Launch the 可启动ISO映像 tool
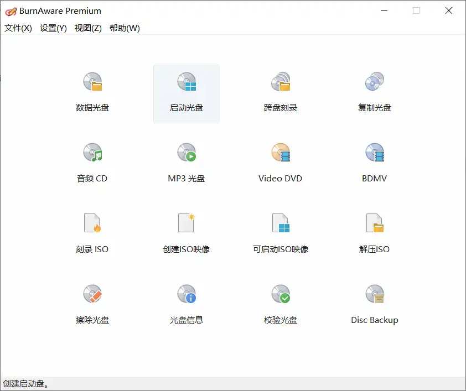The width and height of the screenshot is (466, 391). point(281,236)
